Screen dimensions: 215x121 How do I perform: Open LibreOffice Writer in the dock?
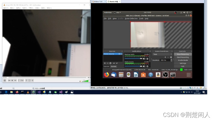[136, 75]
